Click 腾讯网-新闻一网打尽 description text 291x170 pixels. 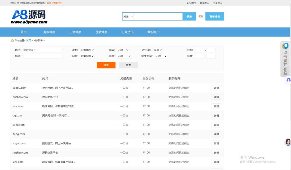(x=55, y=115)
